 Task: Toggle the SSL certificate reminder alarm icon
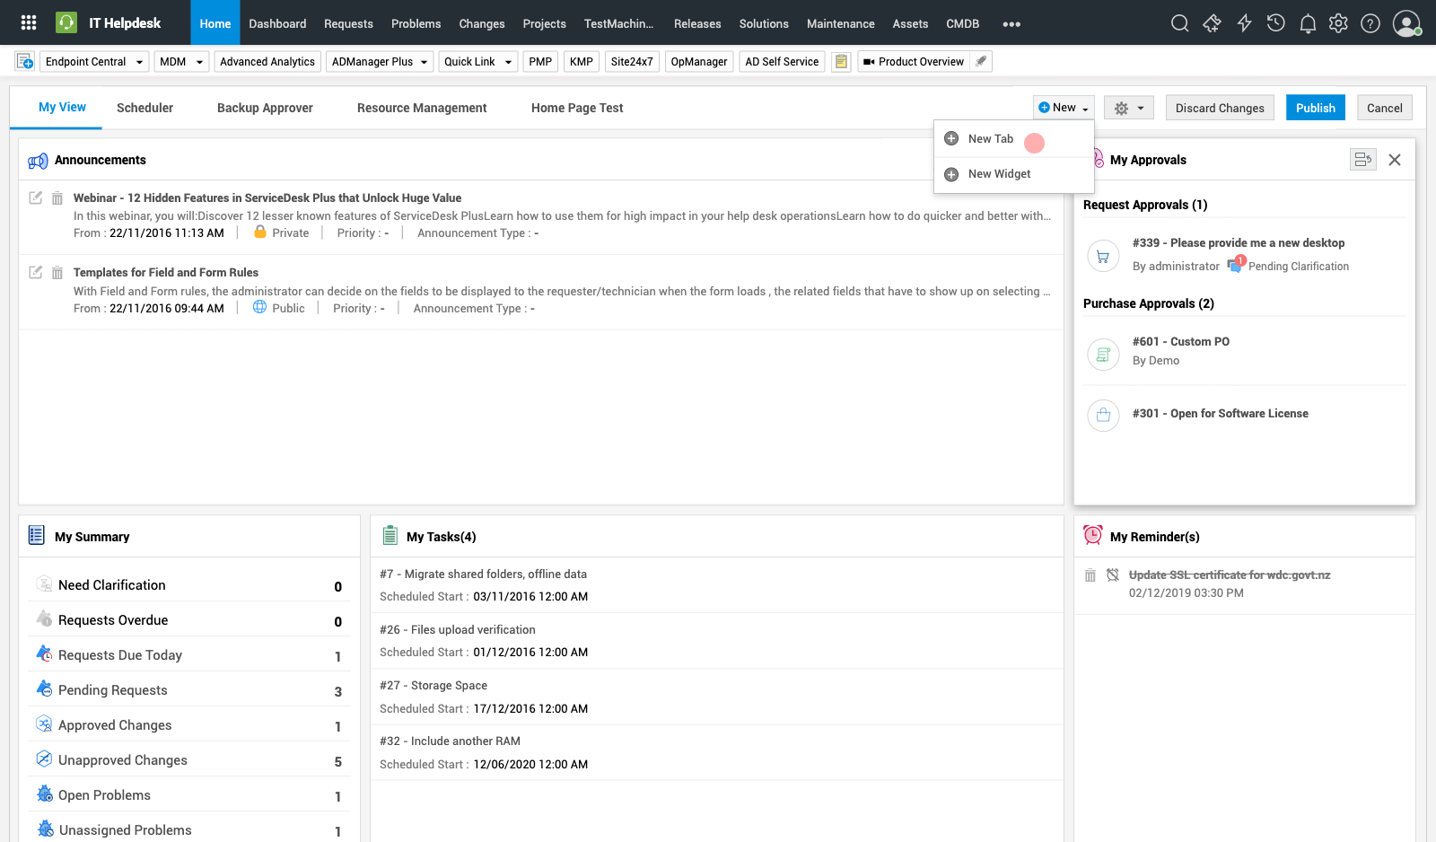click(1112, 575)
